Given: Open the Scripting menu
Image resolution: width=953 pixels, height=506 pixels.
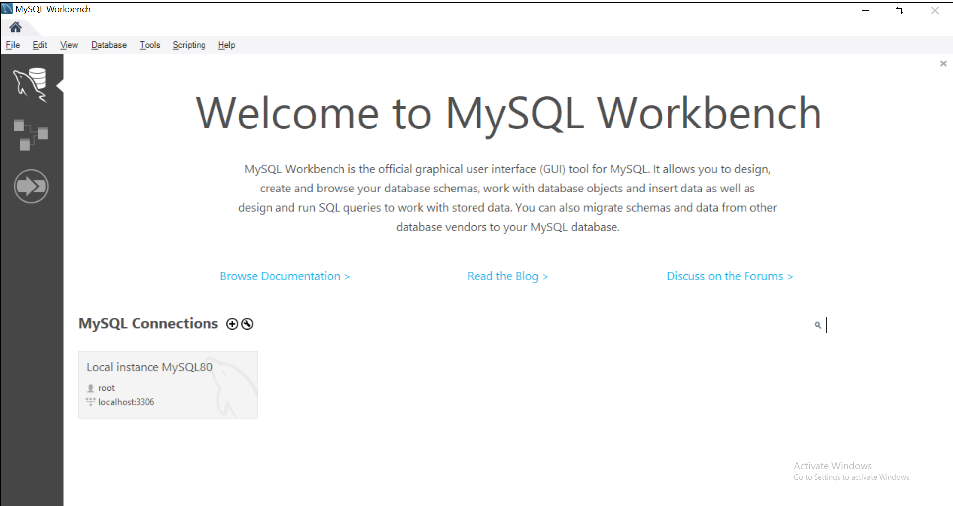Looking at the screenshot, I should click(189, 45).
